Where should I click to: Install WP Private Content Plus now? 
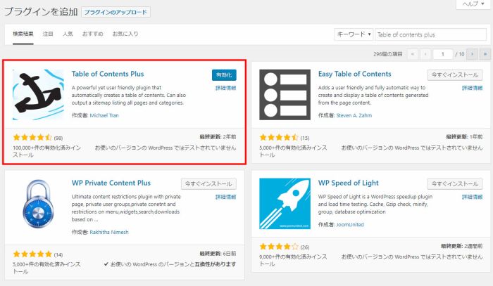pos(208,184)
